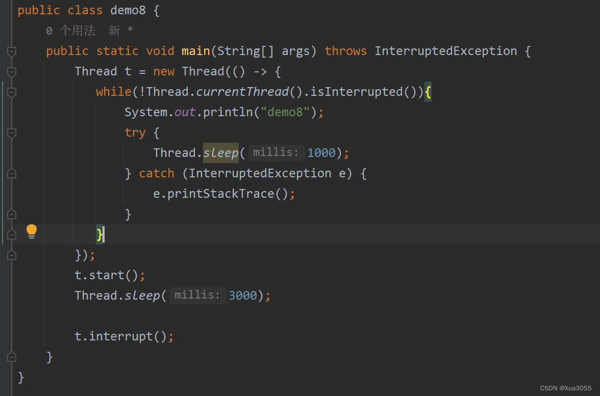Collapse the main method fold marker
Screen dimensions: 600x396
(x=11, y=51)
